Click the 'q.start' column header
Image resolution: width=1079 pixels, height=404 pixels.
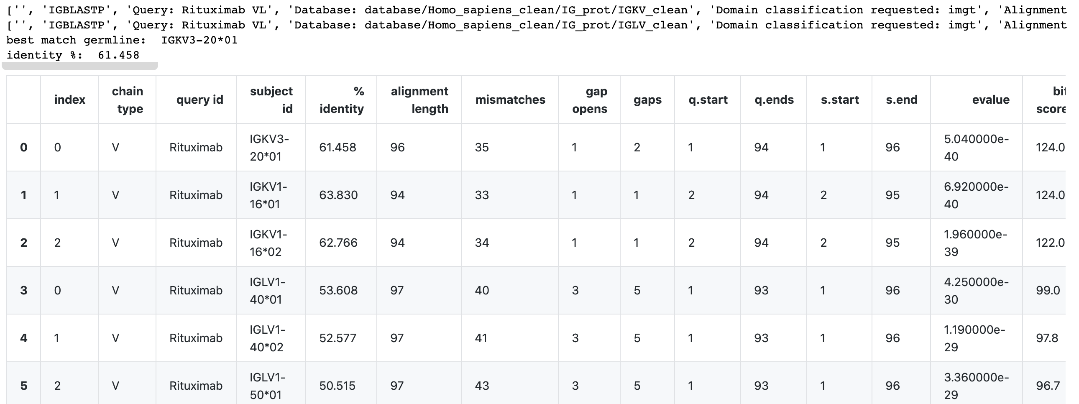(x=708, y=100)
